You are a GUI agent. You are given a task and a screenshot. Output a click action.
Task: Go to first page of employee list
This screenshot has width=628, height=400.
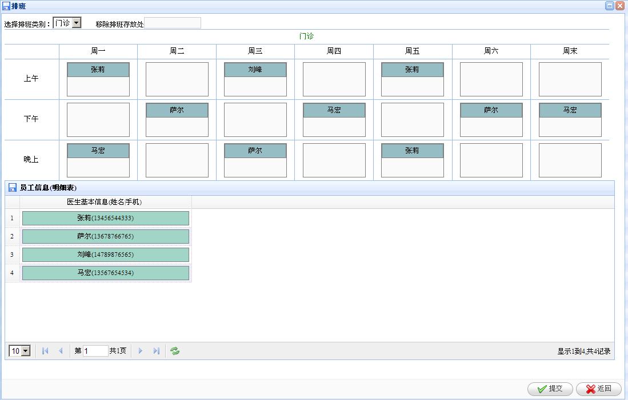45,351
